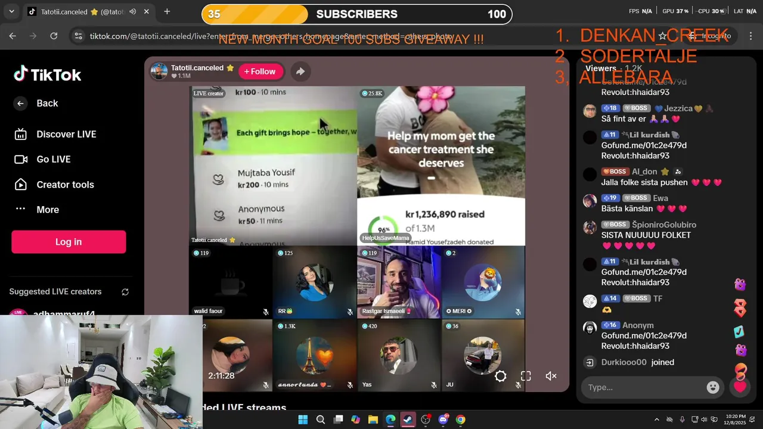Send a heart like
763x429 pixels.
point(740,387)
